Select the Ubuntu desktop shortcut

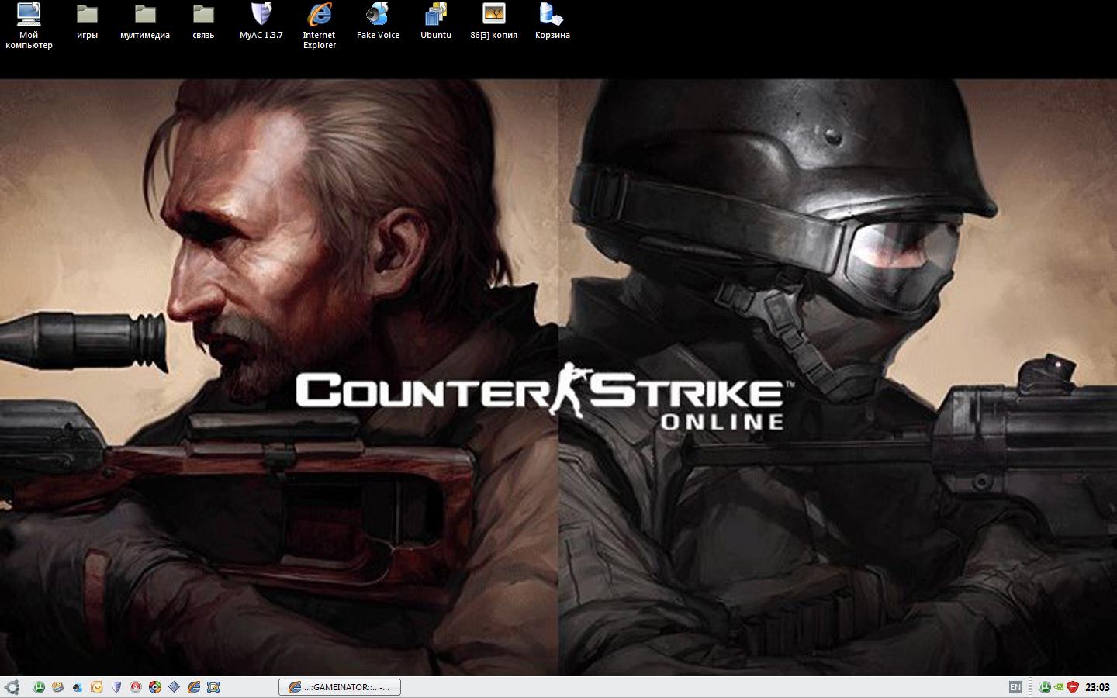436,22
